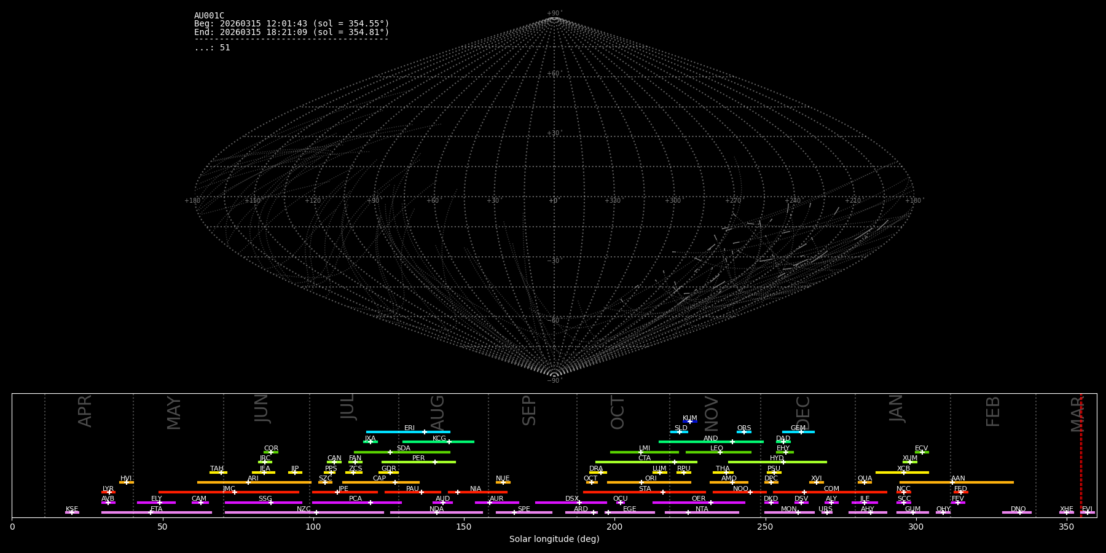1106x553 pixels.
Task: Click the XCB shower label
Action: (903, 469)
